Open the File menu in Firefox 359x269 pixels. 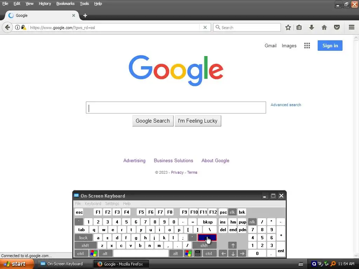5,4
